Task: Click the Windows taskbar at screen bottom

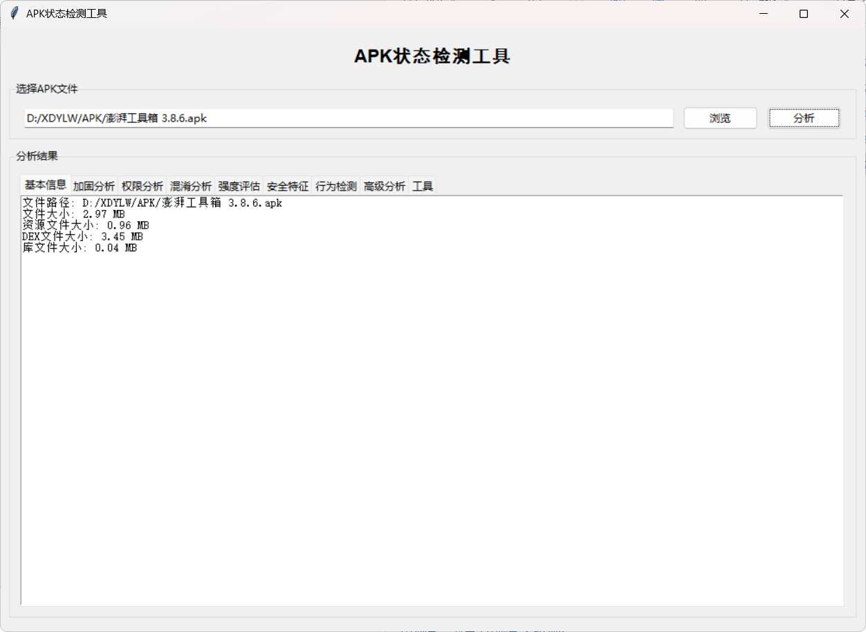Action: [x=433, y=627]
